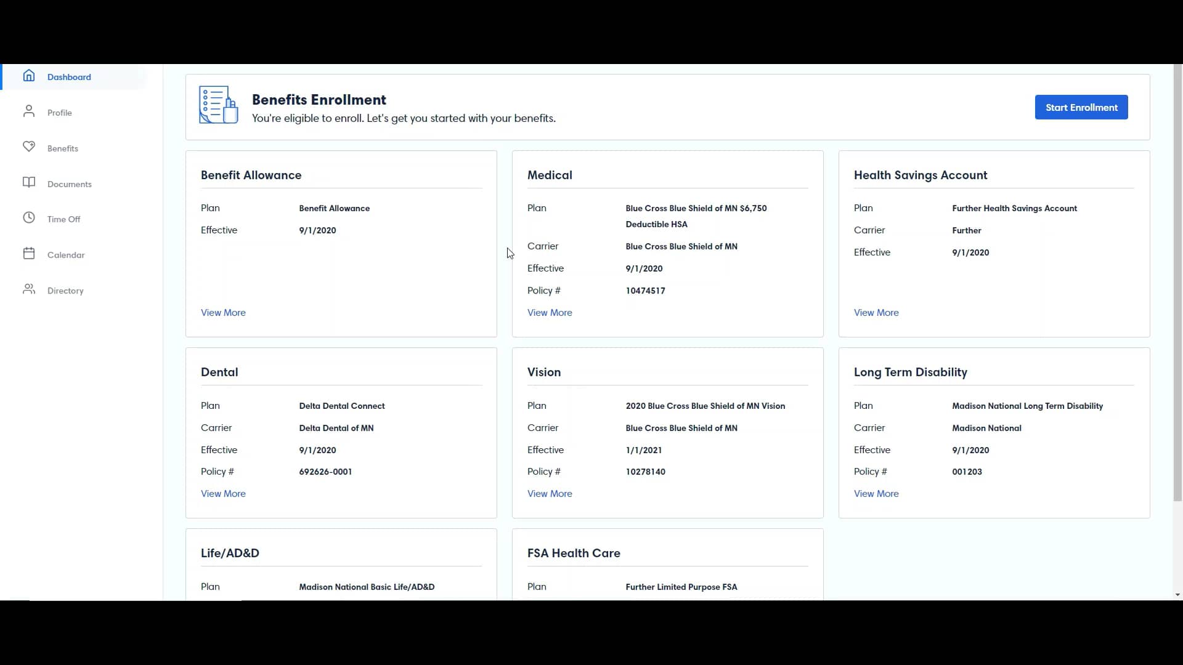1183x665 pixels.
Task: Click the Benefits heart icon
Action: tap(29, 147)
